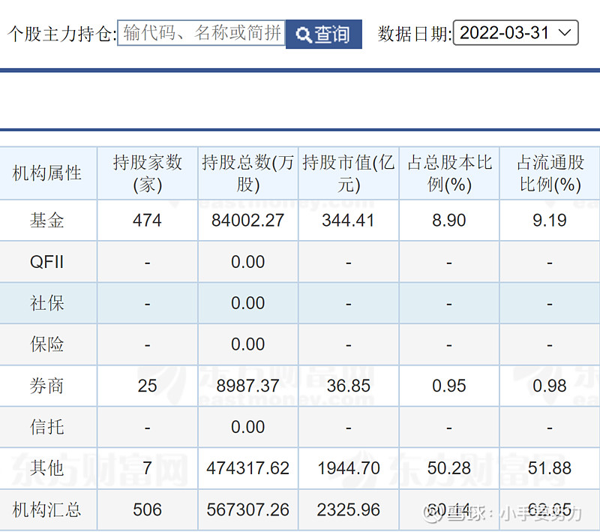Click the value 8.90 in 基金 row
Screen dimensions: 600x532
(x=449, y=221)
